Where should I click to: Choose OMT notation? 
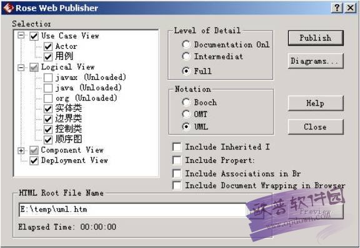click(x=186, y=114)
